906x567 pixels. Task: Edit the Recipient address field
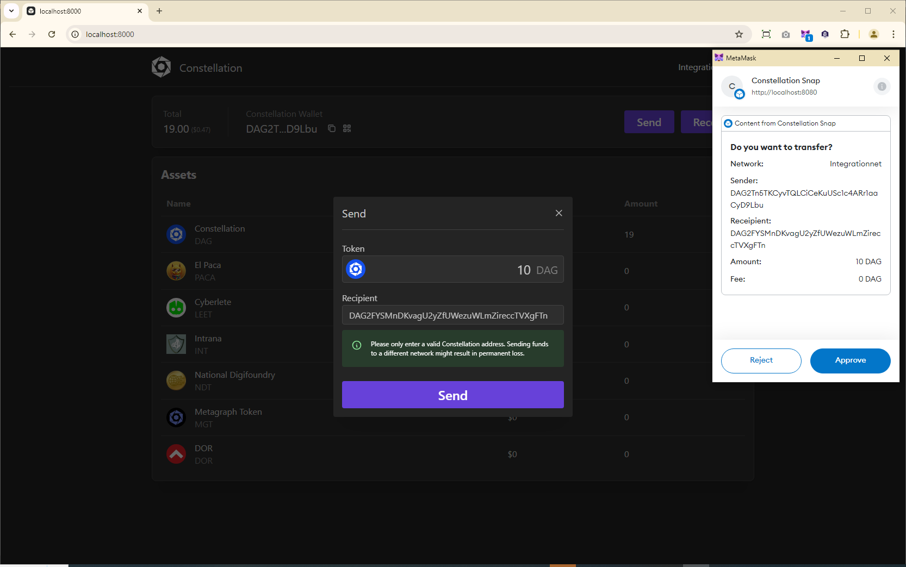452,315
